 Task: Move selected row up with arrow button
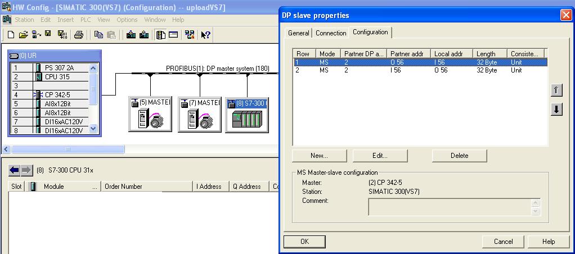coord(556,90)
